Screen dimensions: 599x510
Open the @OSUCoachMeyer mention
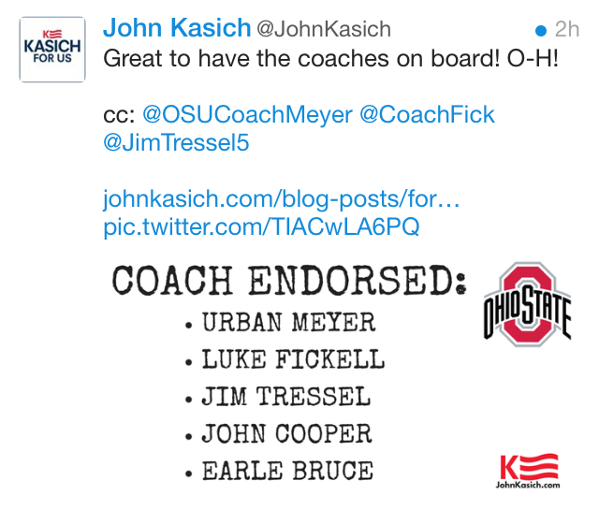[247, 115]
